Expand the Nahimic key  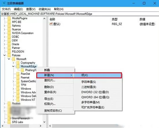click(4, 26)
